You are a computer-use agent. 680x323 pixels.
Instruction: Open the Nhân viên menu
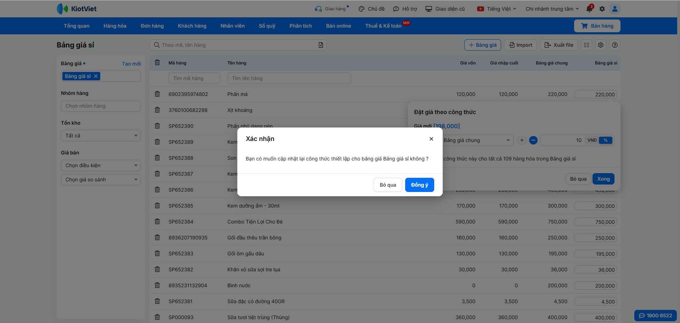[233, 26]
